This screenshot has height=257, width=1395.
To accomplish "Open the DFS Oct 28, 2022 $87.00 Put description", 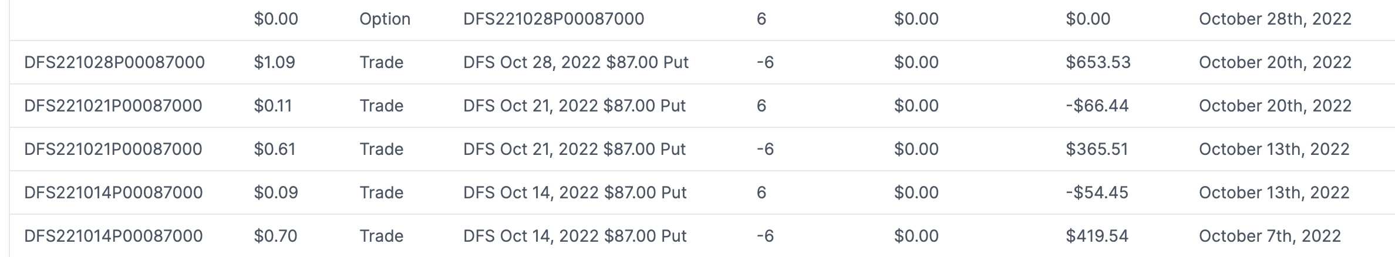I will 575,62.
